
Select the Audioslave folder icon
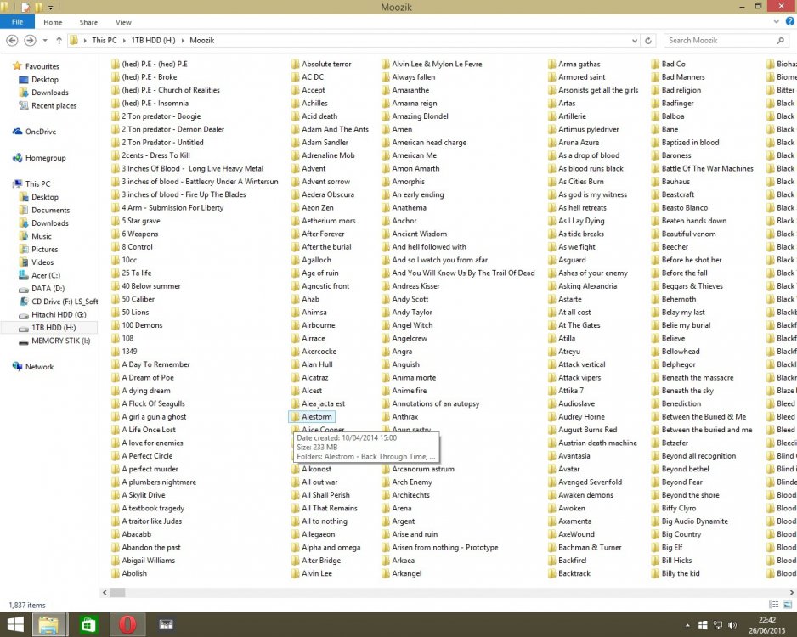coord(551,403)
